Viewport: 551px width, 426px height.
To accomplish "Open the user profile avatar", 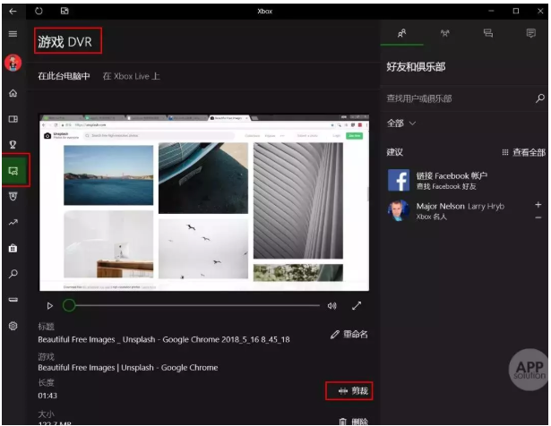I will [13, 63].
